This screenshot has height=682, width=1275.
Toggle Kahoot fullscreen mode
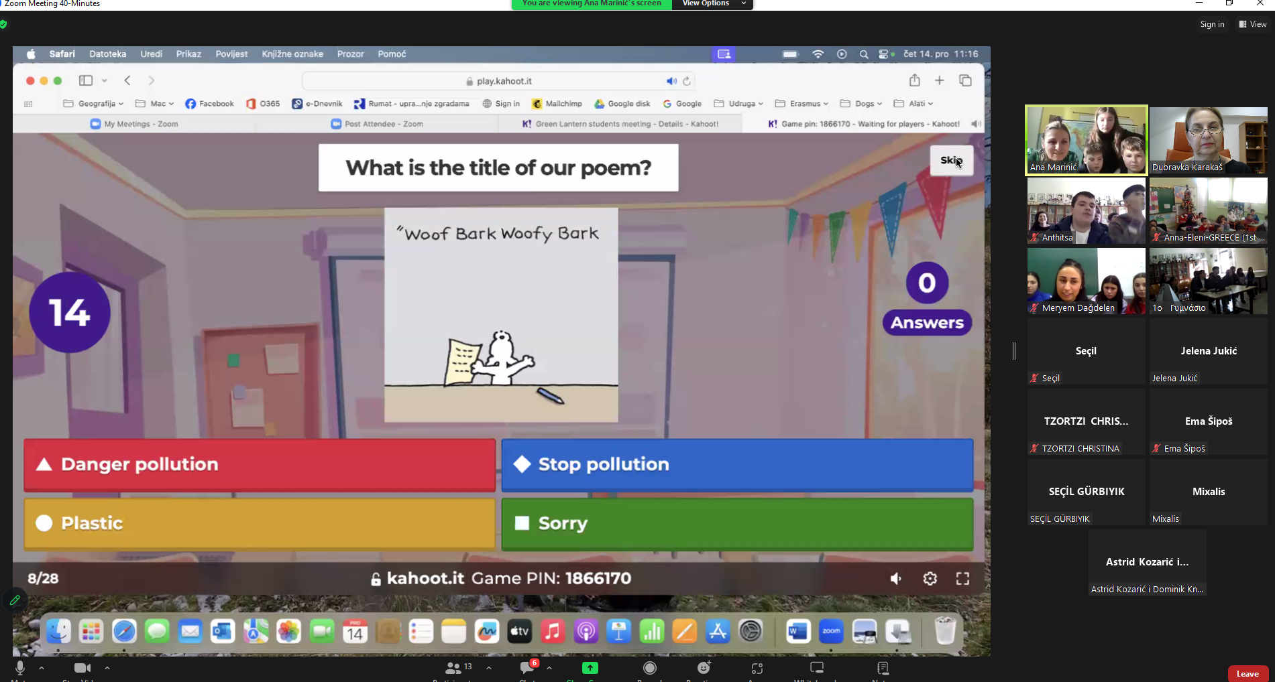(962, 578)
